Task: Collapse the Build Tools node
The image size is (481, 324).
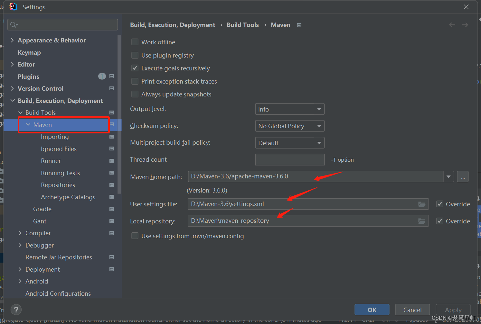Action: point(20,113)
